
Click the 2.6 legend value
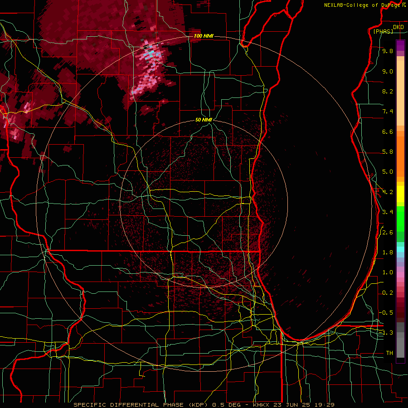388,233
